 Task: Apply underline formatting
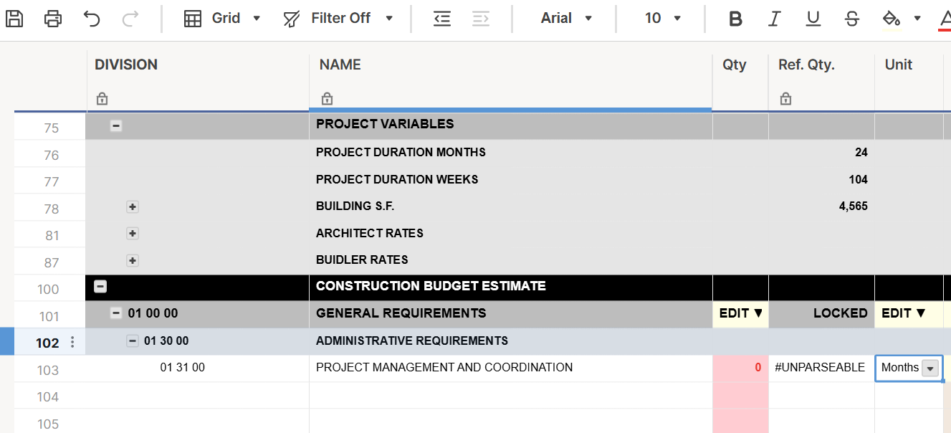813,18
